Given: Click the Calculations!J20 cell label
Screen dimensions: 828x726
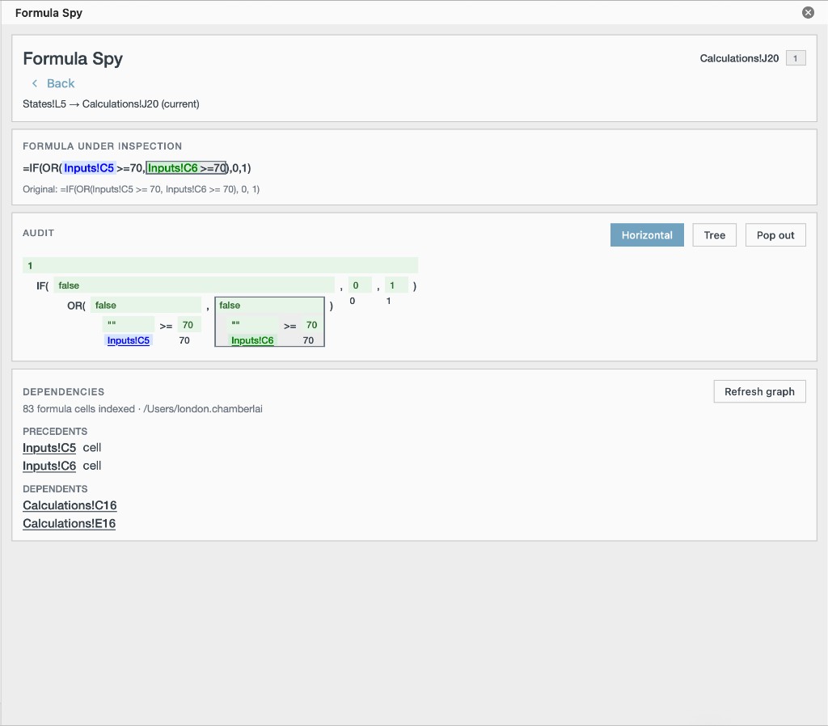Looking at the screenshot, I should click(x=739, y=58).
